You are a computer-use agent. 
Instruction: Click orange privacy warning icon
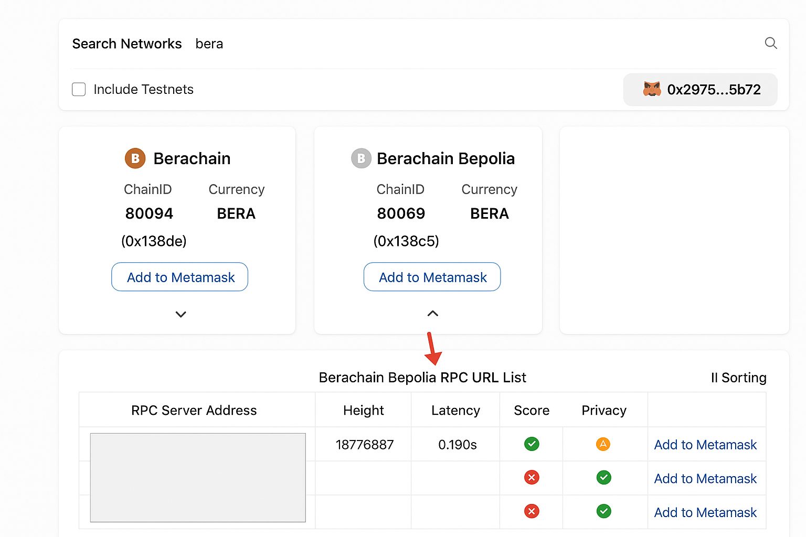[x=603, y=444]
